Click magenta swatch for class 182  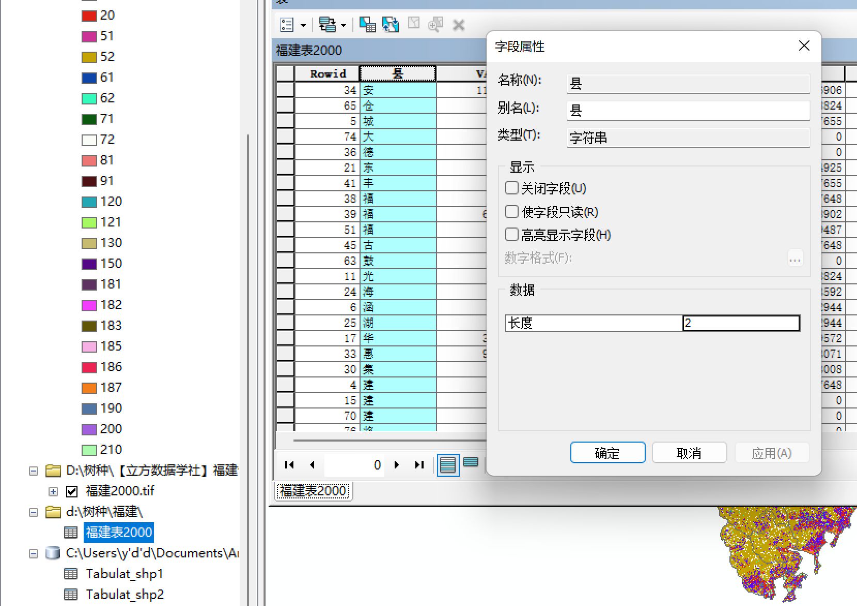point(89,305)
